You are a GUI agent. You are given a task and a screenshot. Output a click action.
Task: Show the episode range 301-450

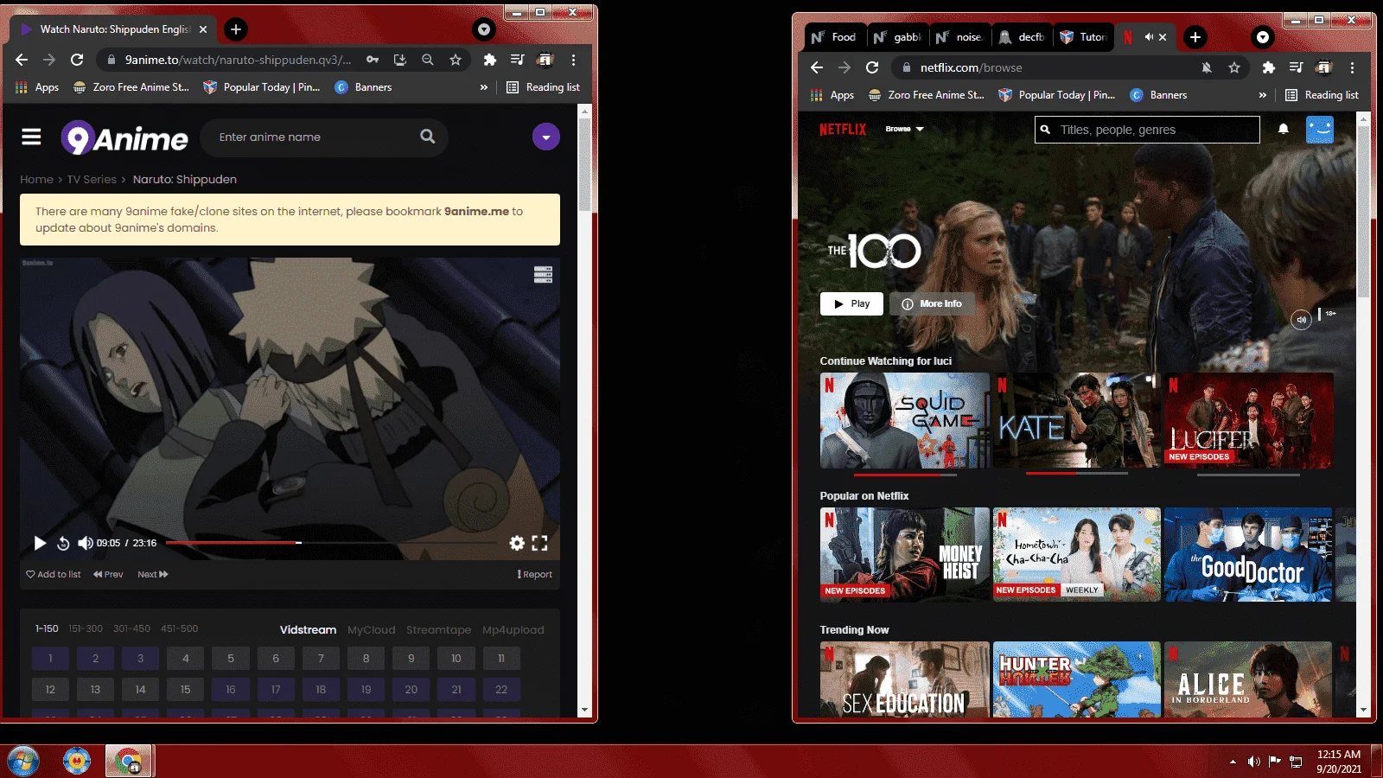(131, 628)
